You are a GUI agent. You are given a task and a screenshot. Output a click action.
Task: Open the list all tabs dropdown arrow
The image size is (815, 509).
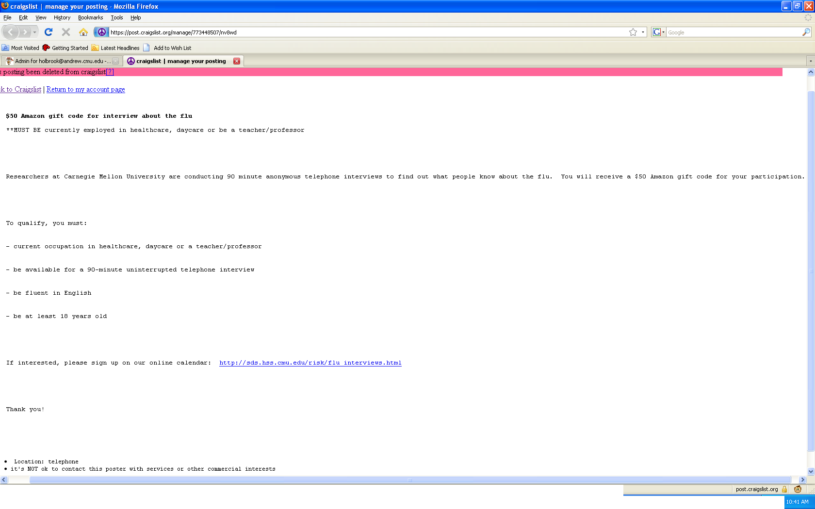pos(810,61)
